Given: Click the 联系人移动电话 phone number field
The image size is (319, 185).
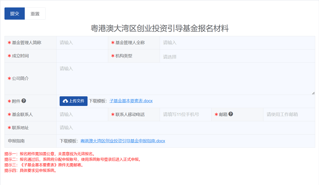Looking at the screenshot, I should click(185, 114).
